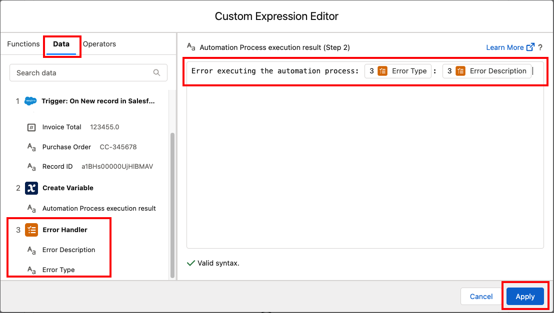Click the question mark help icon

(x=540, y=47)
